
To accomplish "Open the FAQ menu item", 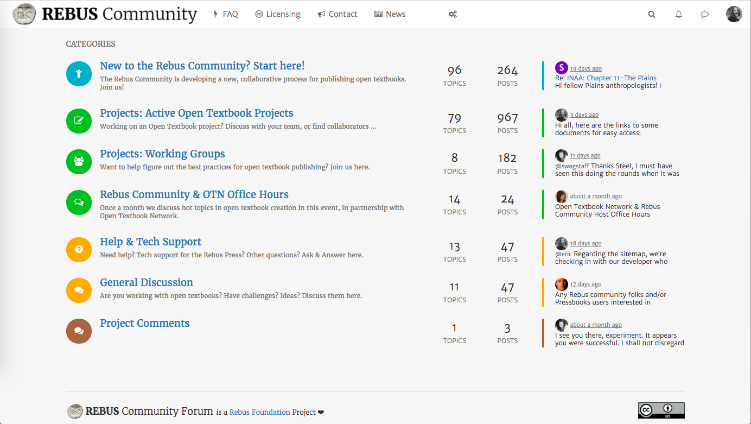I will coord(226,14).
